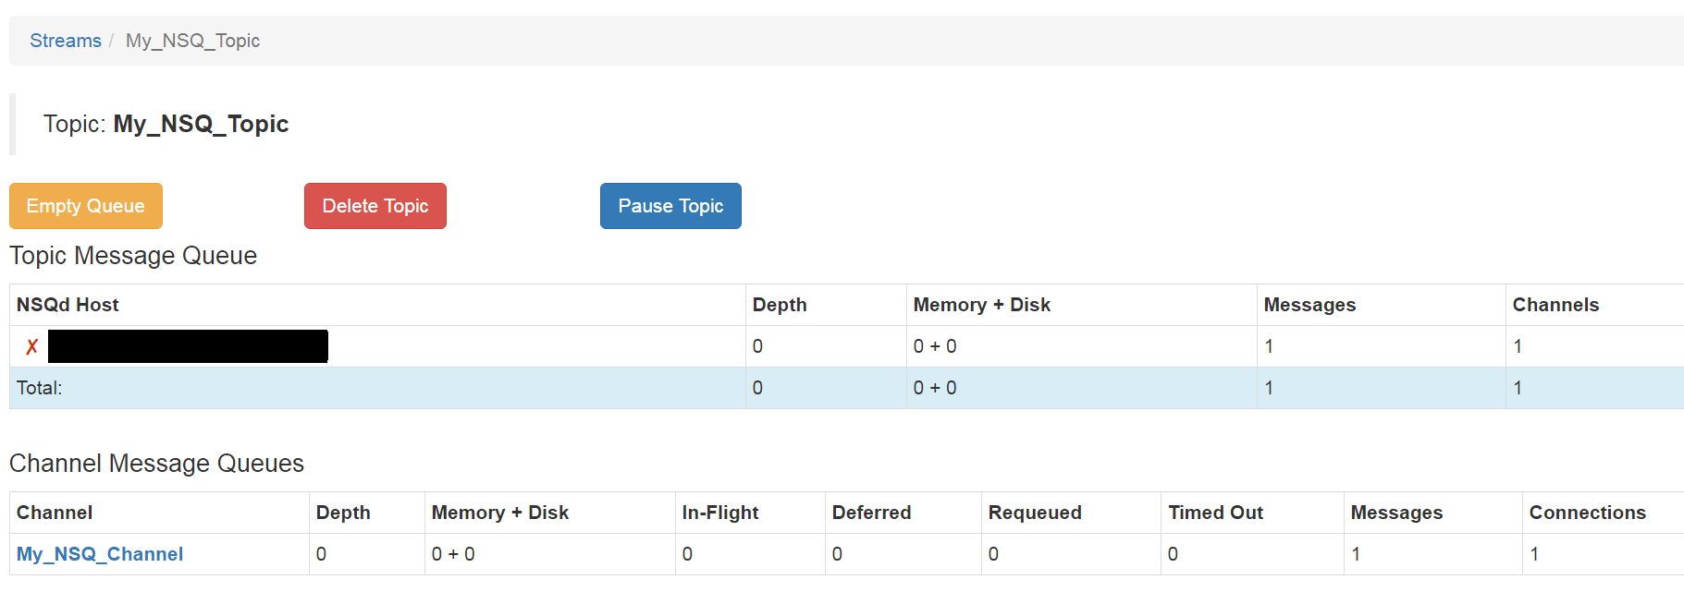Open the My_NSQ_Channel channel link
Screen dimensions: 1684x616
pyautogui.click(x=100, y=554)
